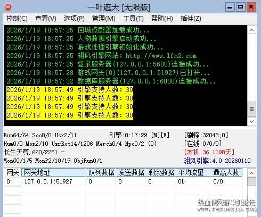
Task: Open the 控制(C) menu
Action: click(x=17, y=19)
